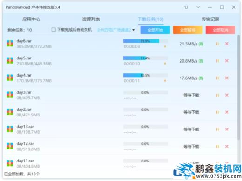The height and width of the screenshot is (181, 242).
Task: Click the red 全部取消 button
Action: 220,30
